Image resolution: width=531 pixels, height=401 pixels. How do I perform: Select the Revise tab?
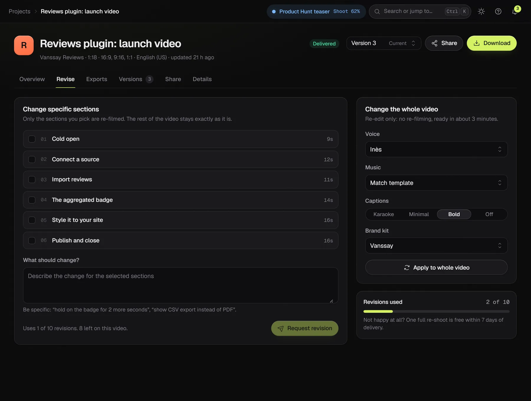point(65,79)
